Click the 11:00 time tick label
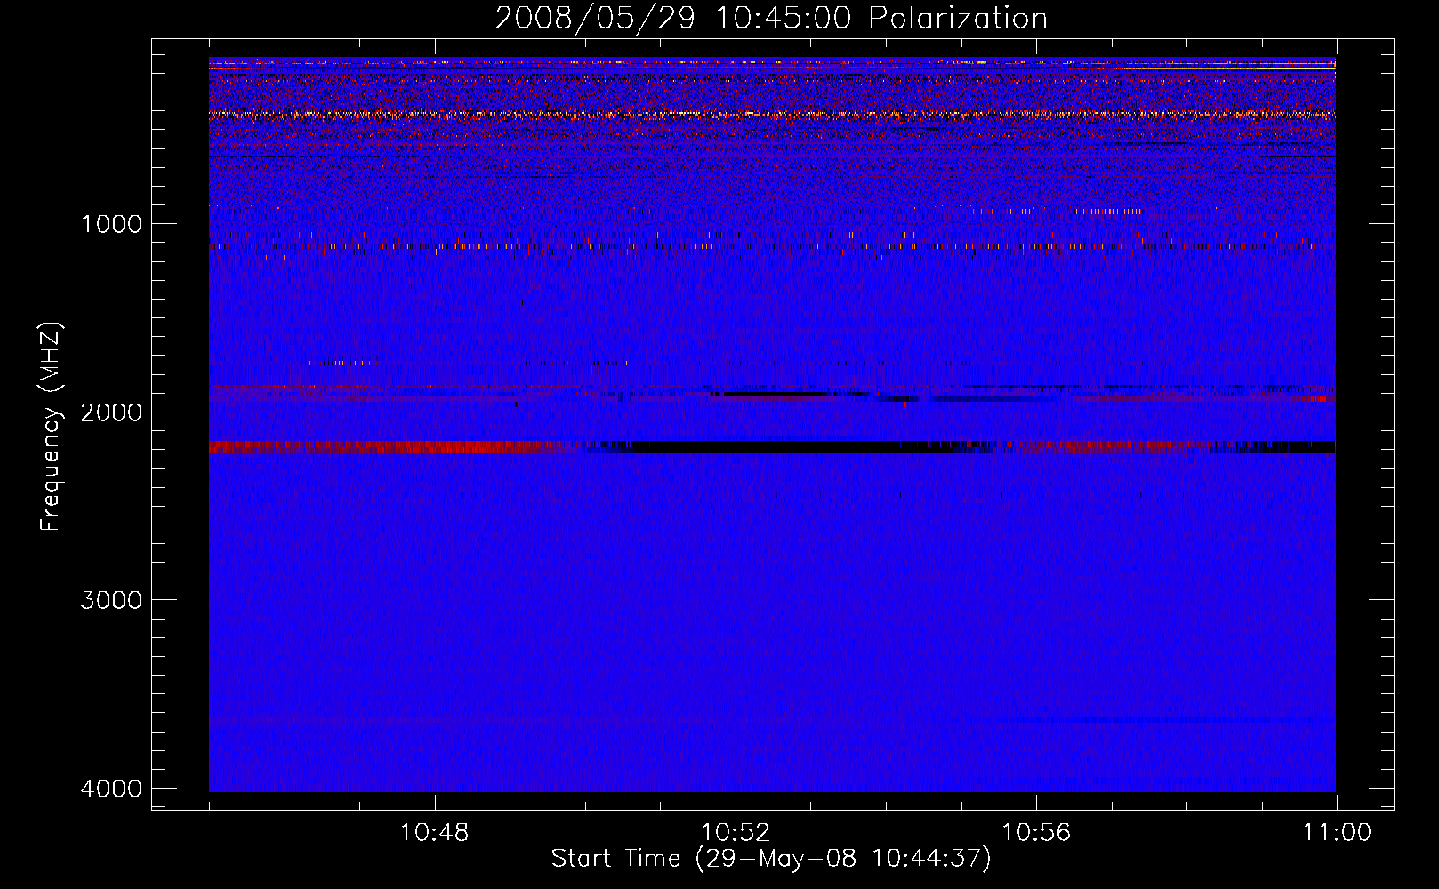The width and height of the screenshot is (1439, 889). click(x=1337, y=833)
